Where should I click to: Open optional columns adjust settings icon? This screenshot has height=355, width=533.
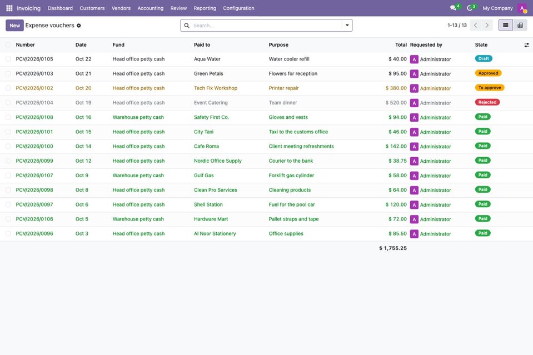526,45
